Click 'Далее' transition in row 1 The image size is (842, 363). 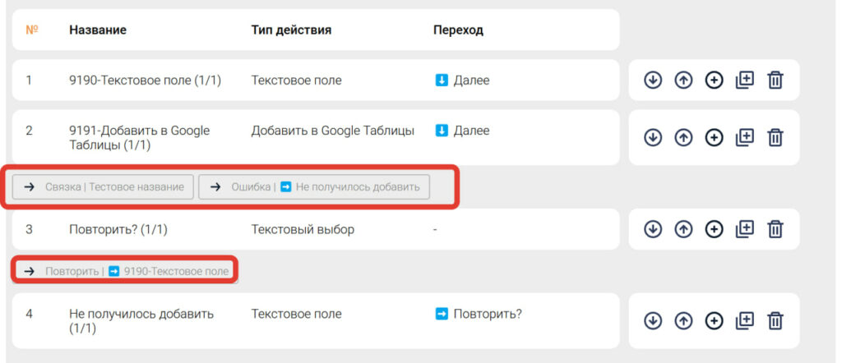462,80
